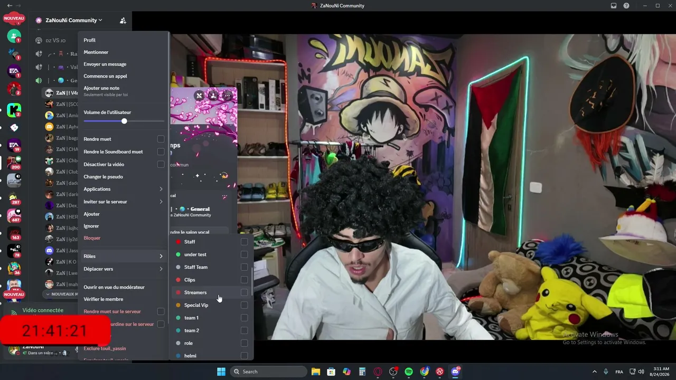Open the green friends icon with badge 1
This screenshot has height=380, width=676.
pyautogui.click(x=14, y=36)
